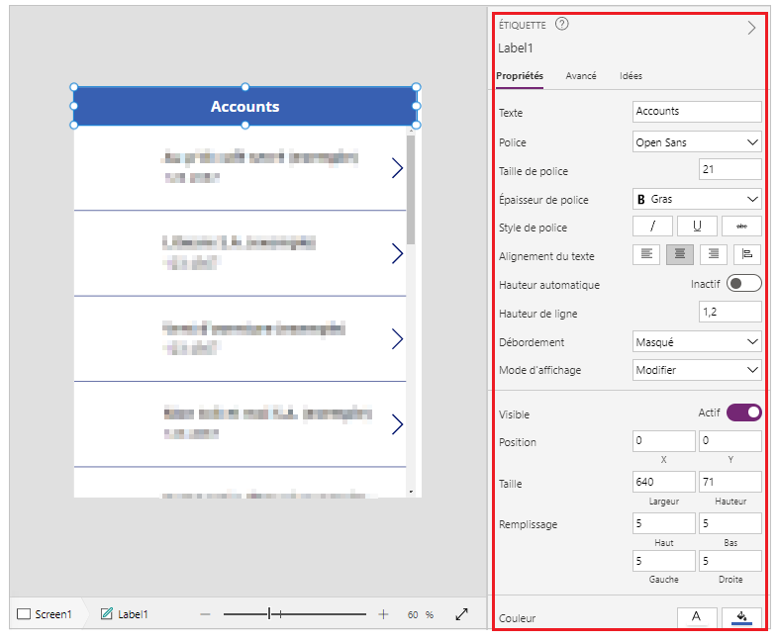The image size is (779, 641).
Task: Toggle strikethrough font style
Action: click(x=741, y=227)
